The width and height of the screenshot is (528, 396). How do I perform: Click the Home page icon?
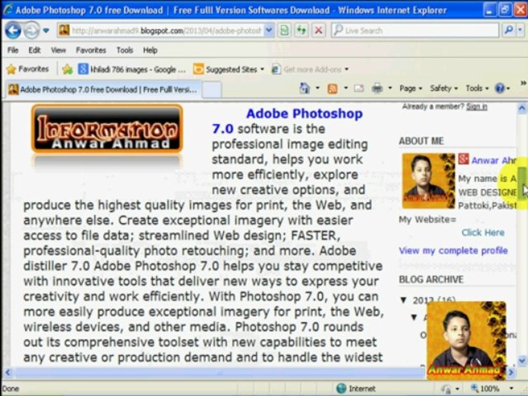tap(305, 89)
